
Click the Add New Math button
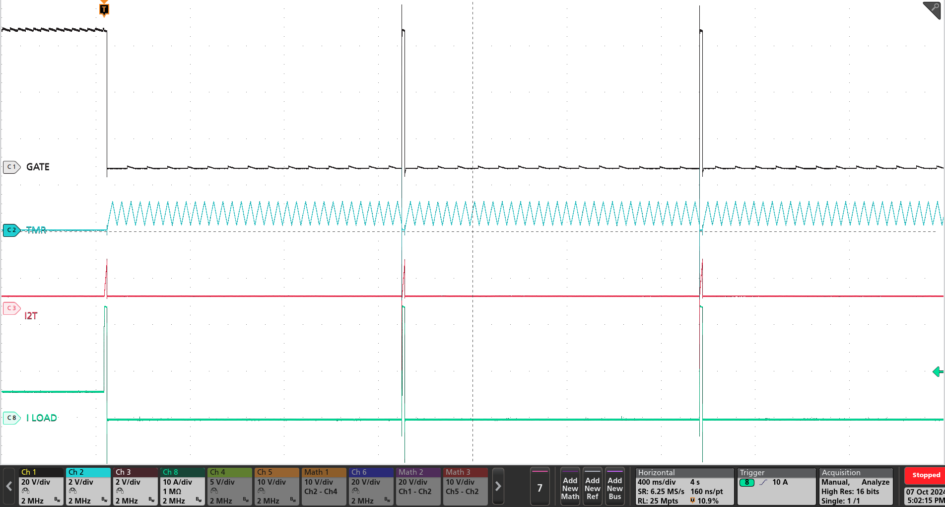coord(570,487)
